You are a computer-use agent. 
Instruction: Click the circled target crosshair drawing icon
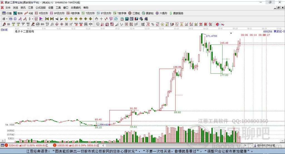click(57, 24)
